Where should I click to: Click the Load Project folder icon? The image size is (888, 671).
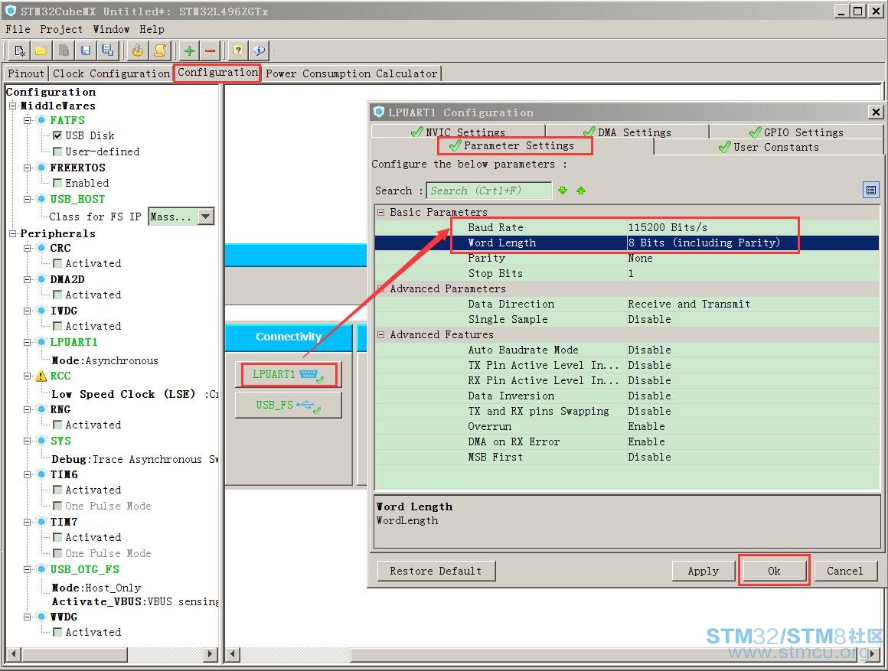tap(41, 51)
